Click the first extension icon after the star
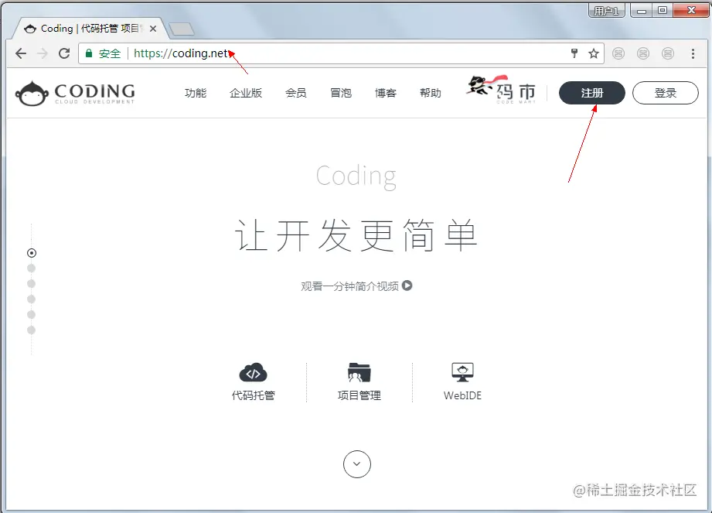This screenshot has width=712, height=513. (618, 53)
